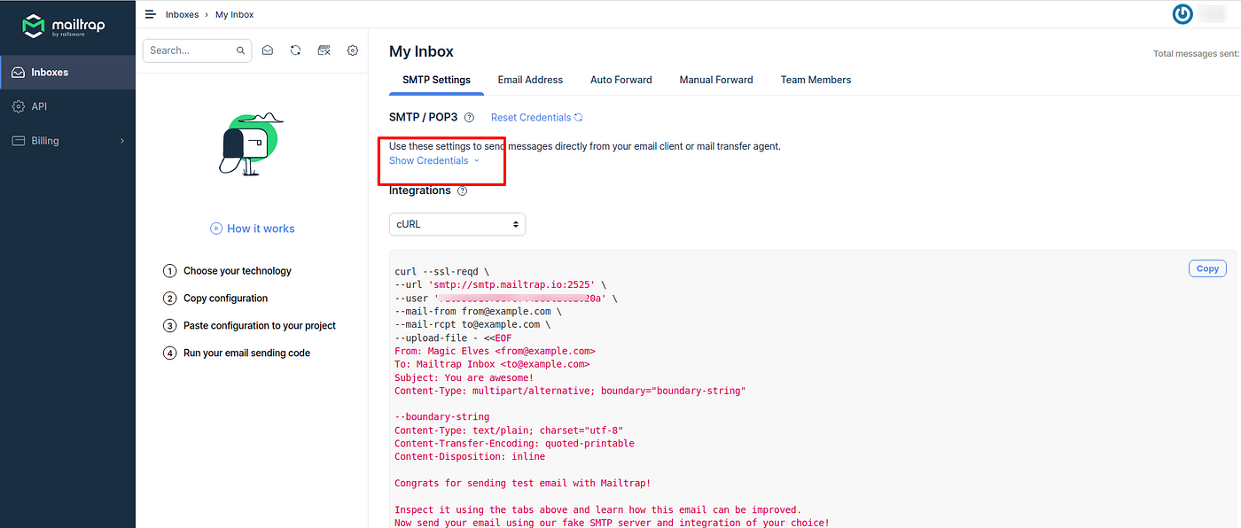Click the Reset Credentials refresh icon

click(578, 118)
